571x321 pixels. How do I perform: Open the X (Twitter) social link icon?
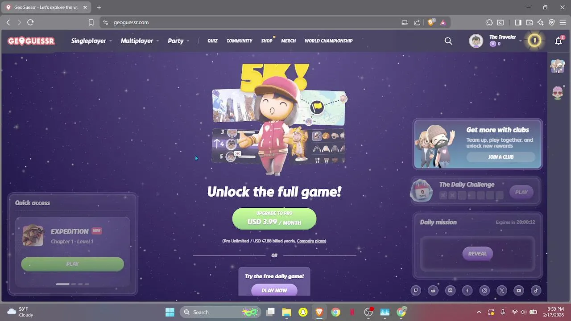[502, 291]
